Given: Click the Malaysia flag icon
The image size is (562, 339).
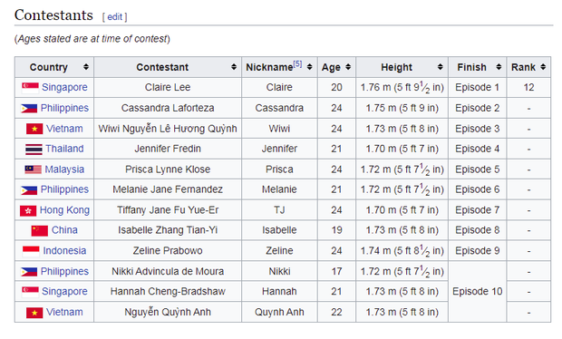Looking at the screenshot, I should (x=33, y=169).
